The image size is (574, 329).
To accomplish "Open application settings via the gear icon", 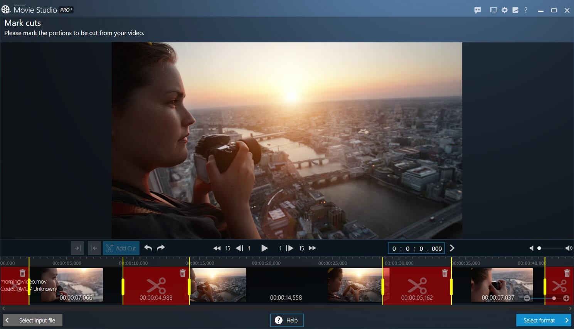I will 504,10.
